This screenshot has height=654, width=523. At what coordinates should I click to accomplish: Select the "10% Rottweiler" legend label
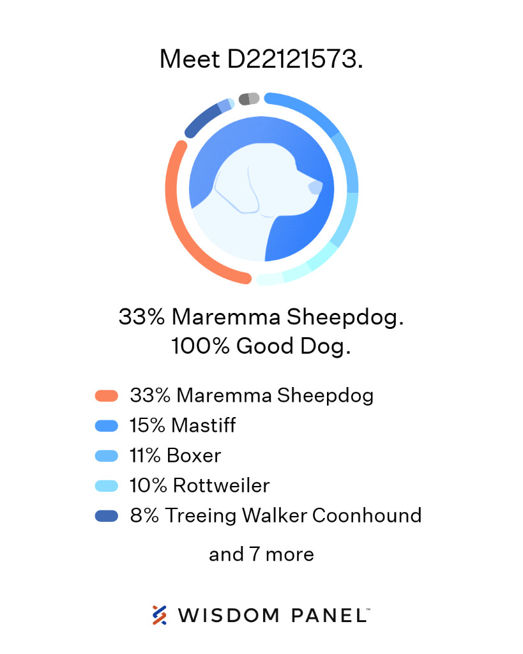coord(200,485)
